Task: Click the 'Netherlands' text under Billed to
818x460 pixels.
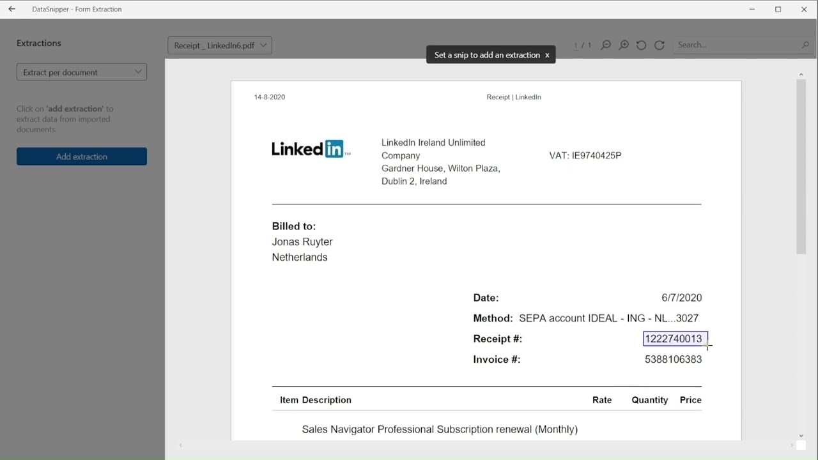Action: [300, 257]
